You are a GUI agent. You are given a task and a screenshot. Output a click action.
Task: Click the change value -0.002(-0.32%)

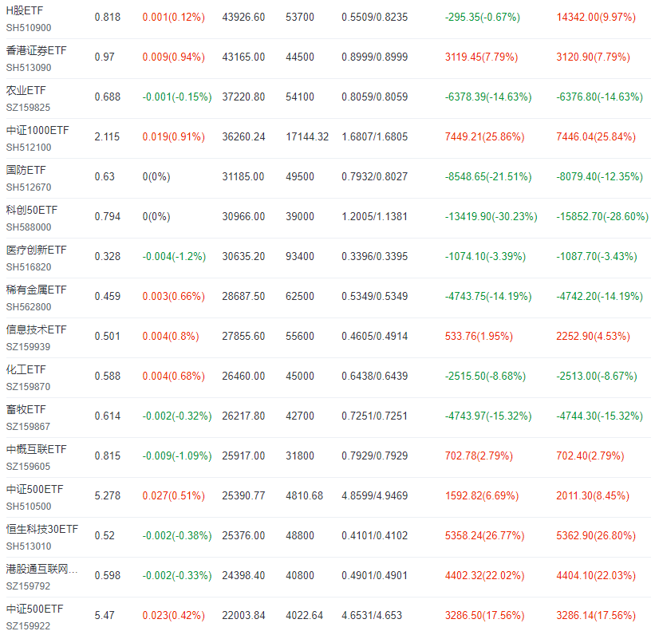(177, 416)
